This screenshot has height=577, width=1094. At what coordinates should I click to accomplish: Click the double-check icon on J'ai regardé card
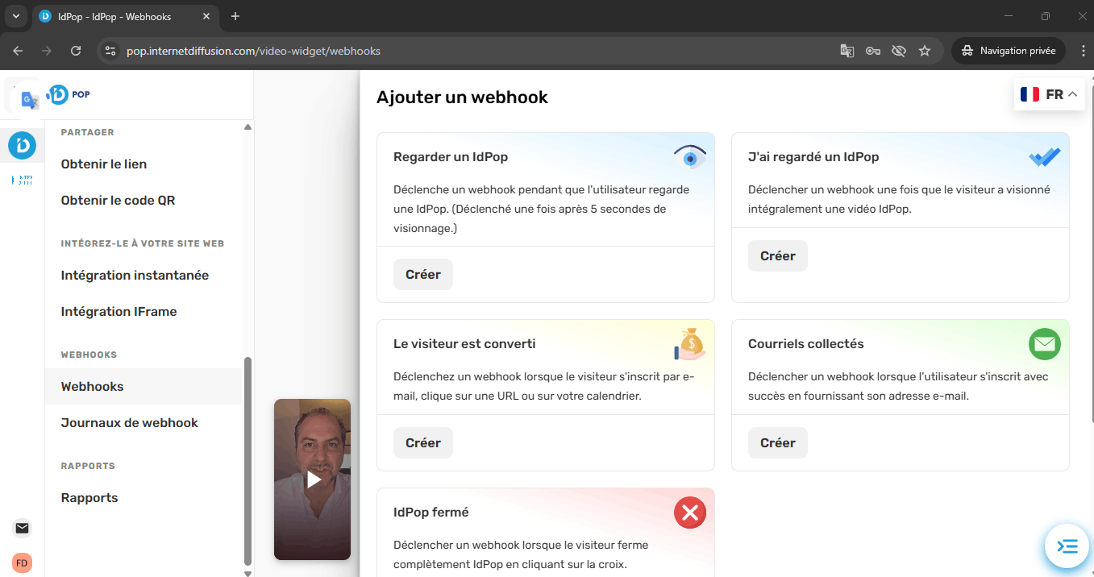(x=1045, y=157)
